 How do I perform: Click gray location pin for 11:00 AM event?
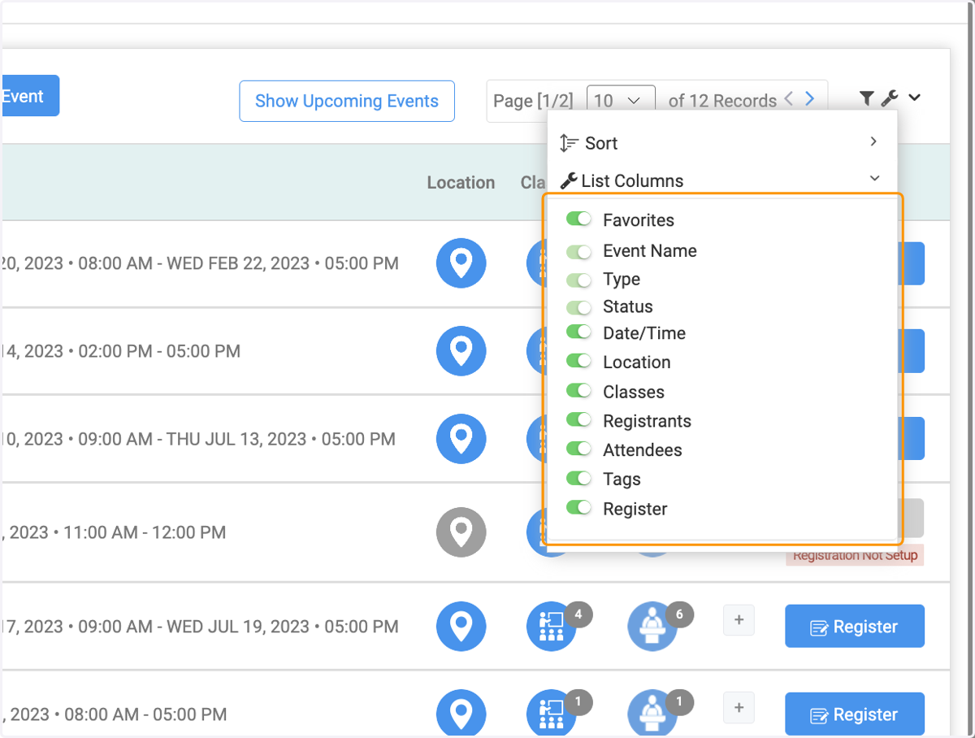(x=461, y=532)
